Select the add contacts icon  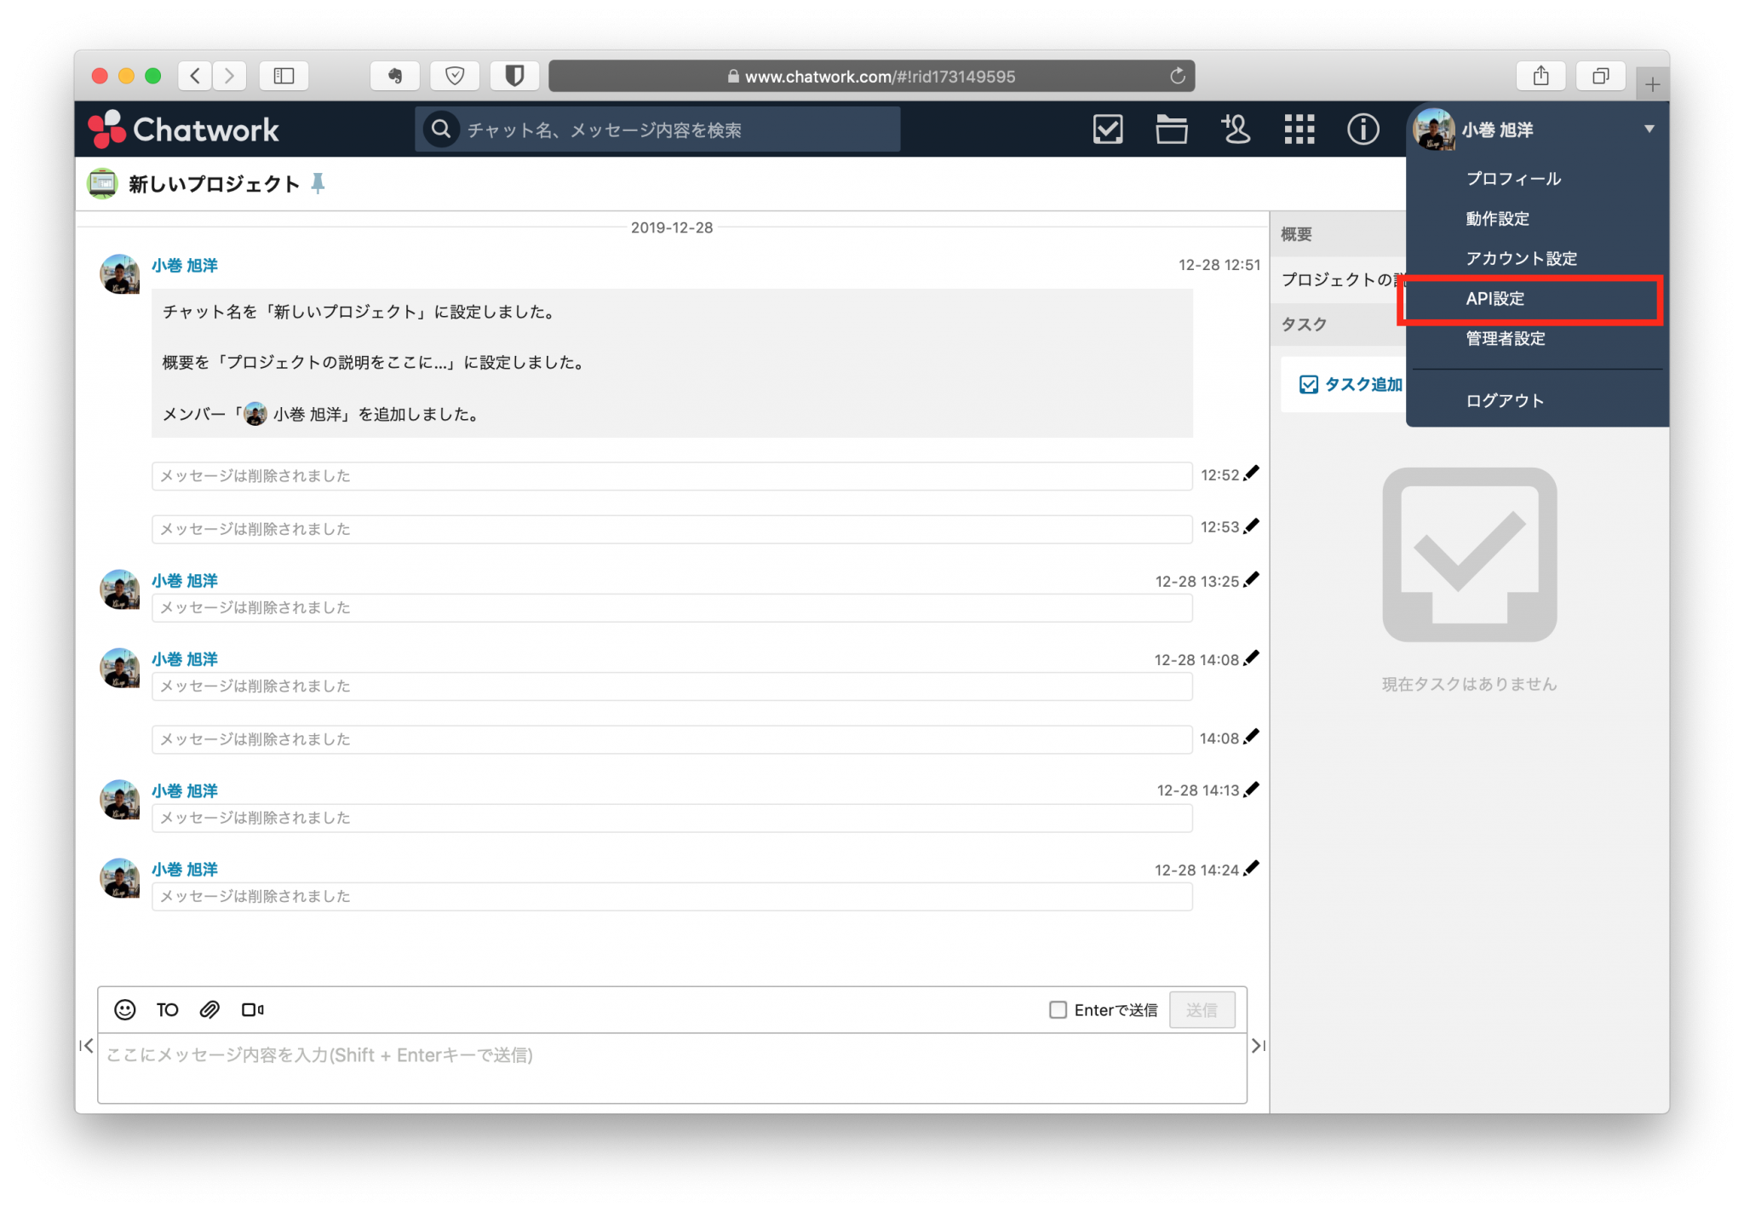click(1236, 129)
